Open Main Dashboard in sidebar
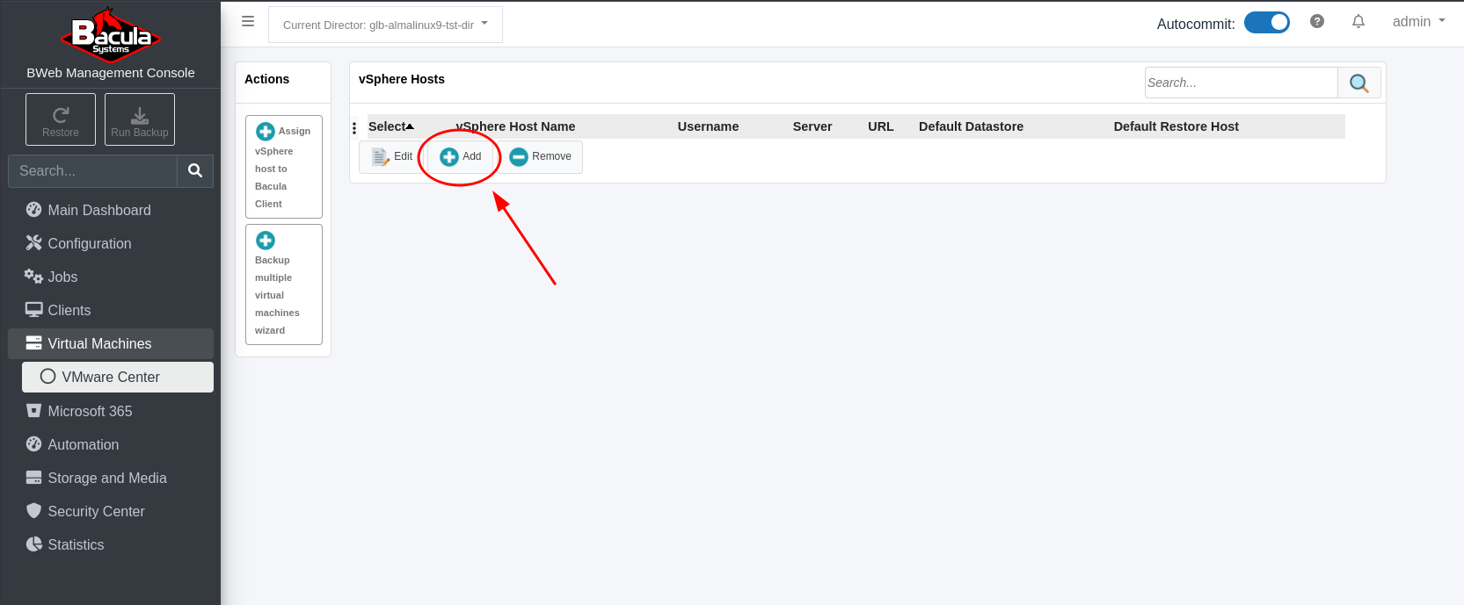Screen dimensions: 1464x605 [x=111, y=210]
